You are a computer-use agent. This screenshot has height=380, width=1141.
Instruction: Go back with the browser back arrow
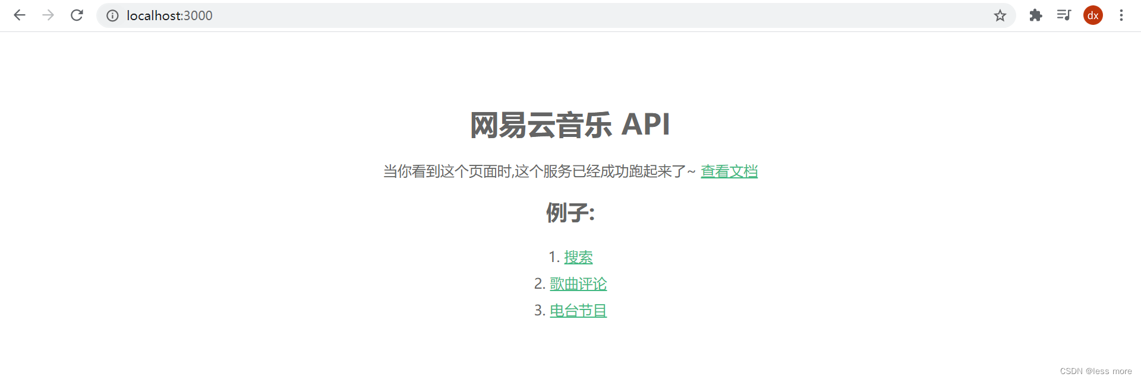(x=20, y=15)
